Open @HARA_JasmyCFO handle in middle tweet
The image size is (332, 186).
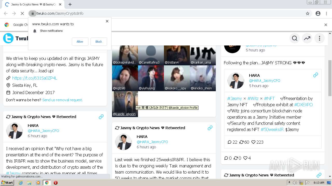pyautogui.click(x=152, y=142)
